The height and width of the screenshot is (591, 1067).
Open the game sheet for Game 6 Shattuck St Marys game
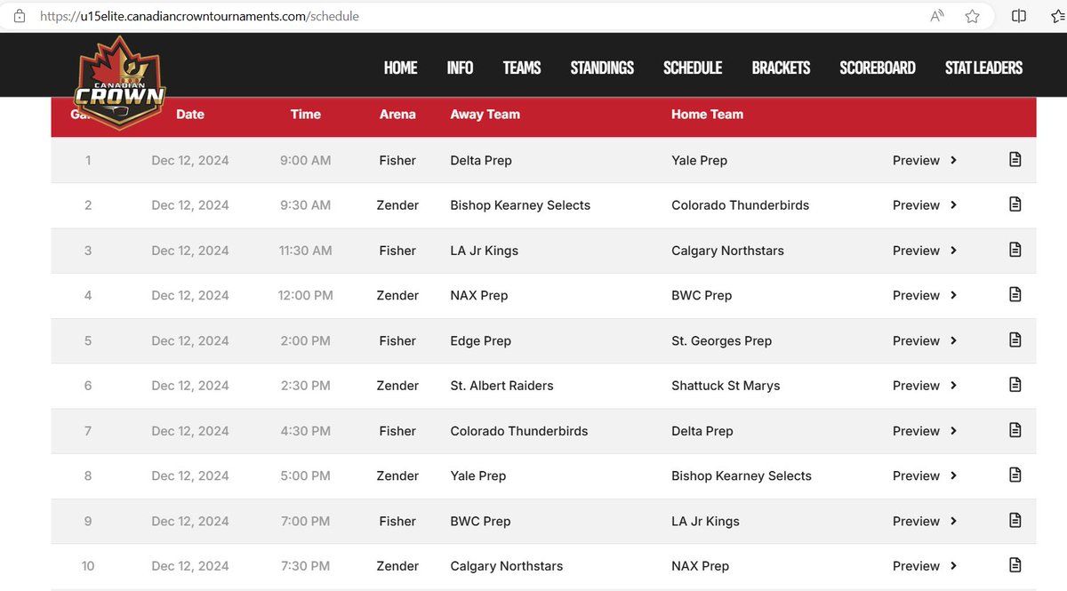[x=1015, y=385]
